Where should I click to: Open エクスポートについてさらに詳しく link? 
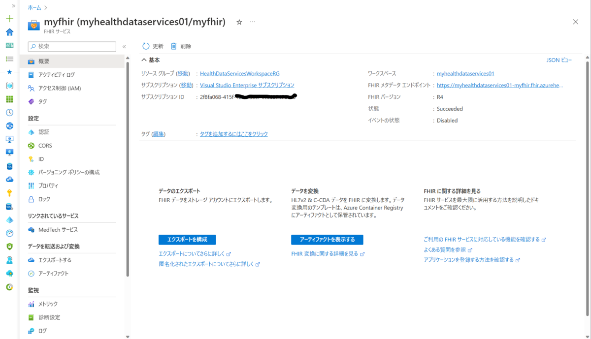click(x=195, y=254)
